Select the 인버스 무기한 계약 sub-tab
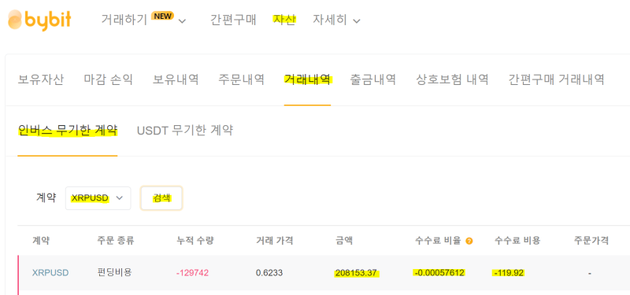The width and height of the screenshot is (630, 295). point(68,131)
